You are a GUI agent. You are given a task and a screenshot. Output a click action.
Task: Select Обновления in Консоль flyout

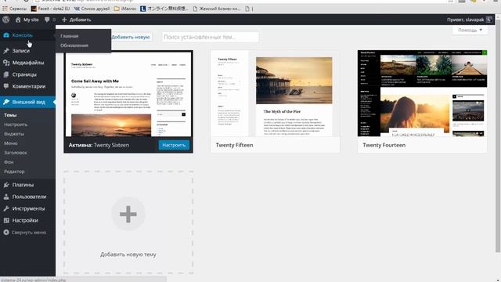tap(74, 45)
